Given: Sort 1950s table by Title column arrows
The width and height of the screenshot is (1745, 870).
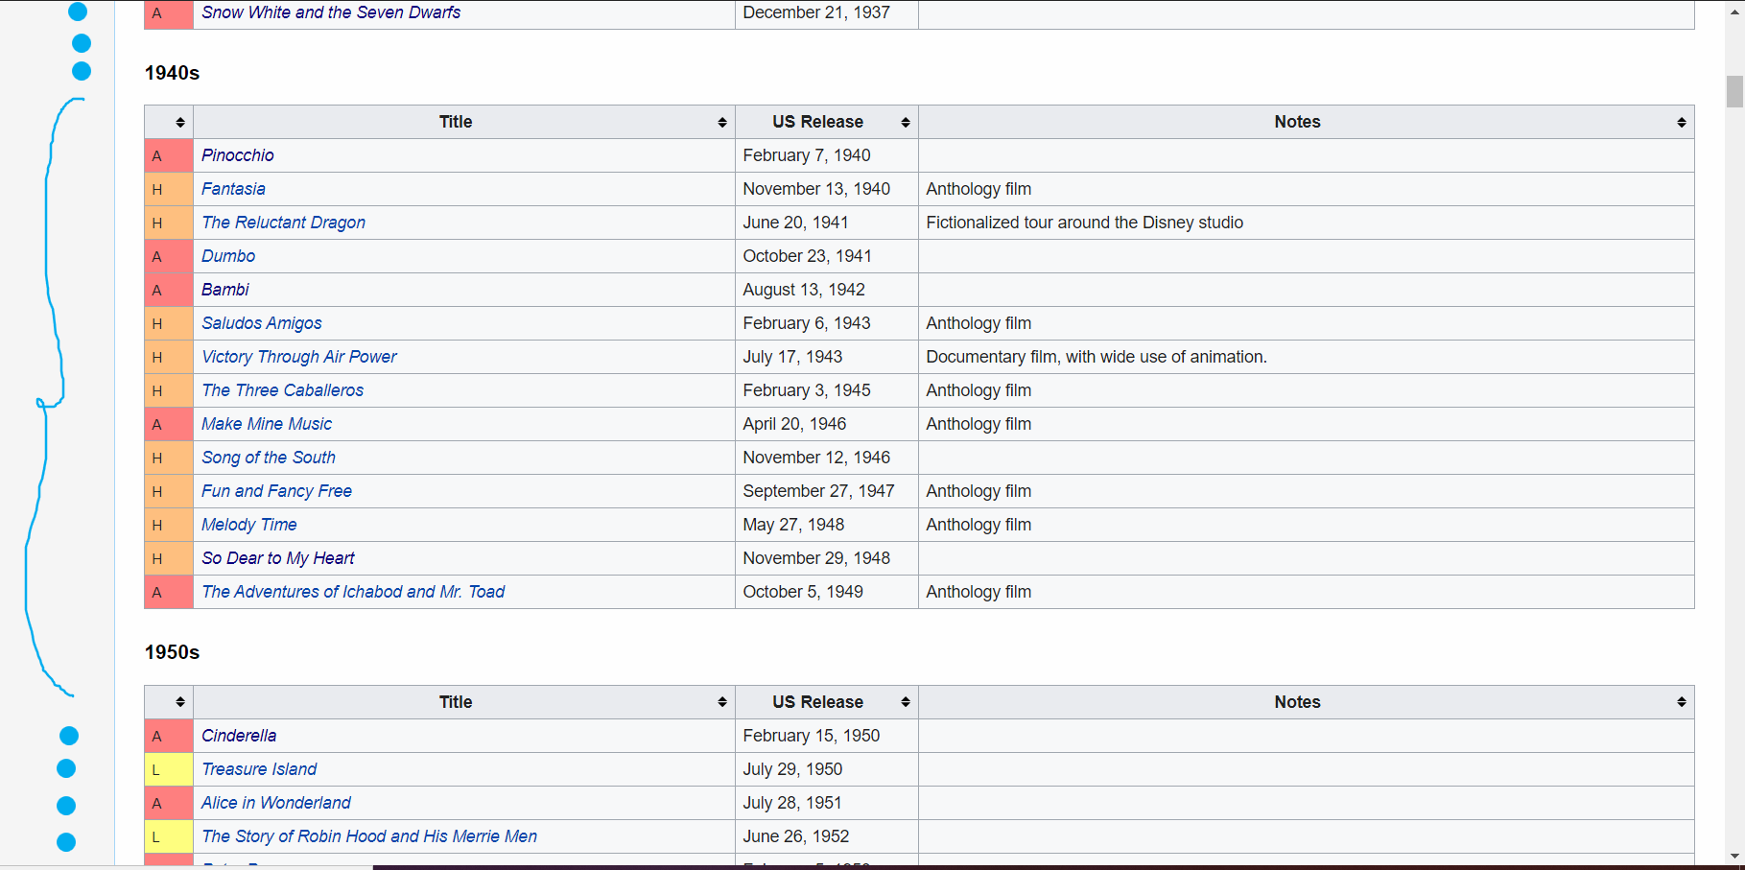Looking at the screenshot, I should [721, 702].
